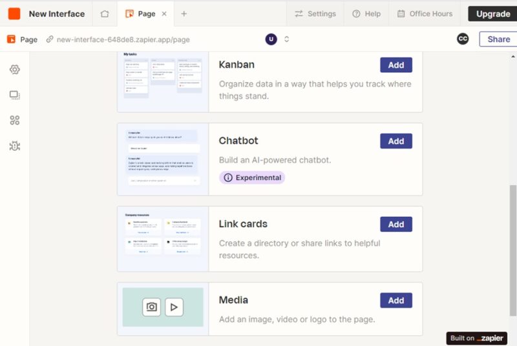This screenshot has width=517, height=346.
Task: Click the Link cards 'Create a directory' description
Action: 299,249
